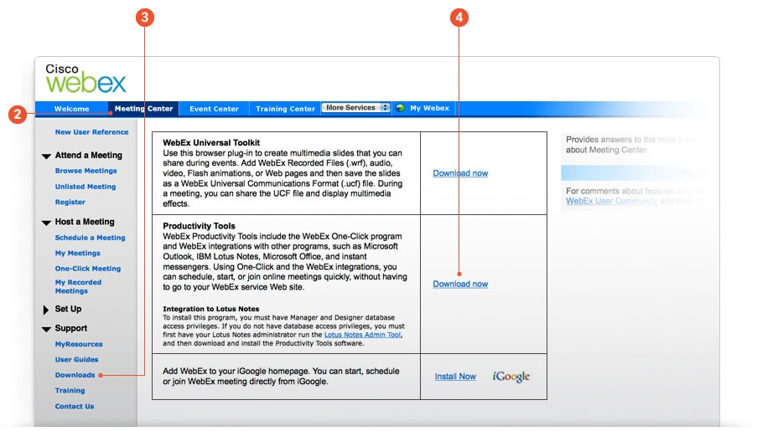This screenshot has height=431, width=757.
Task: Collapse the Support section
Action: (x=46, y=329)
